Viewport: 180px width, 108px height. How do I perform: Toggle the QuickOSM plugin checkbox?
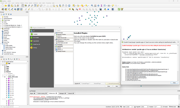[55, 46]
